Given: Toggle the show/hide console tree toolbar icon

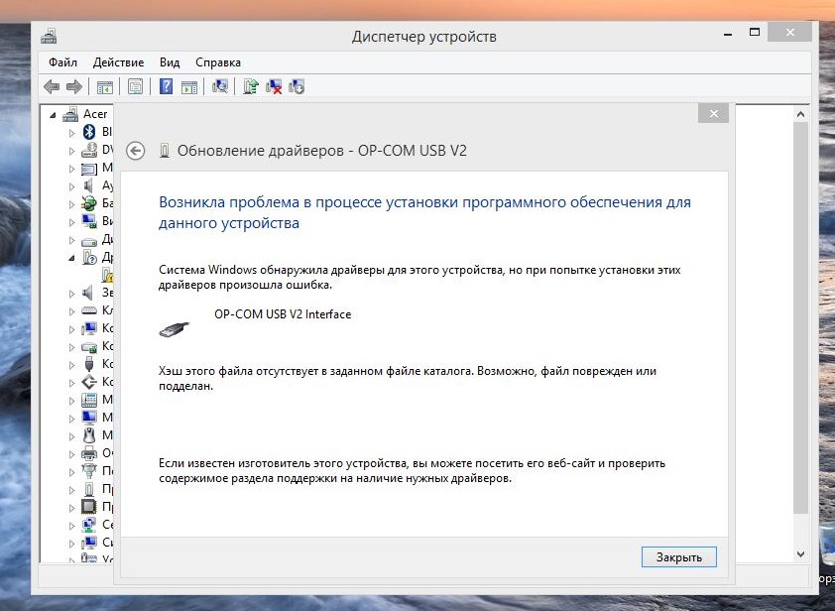Looking at the screenshot, I should click(105, 86).
